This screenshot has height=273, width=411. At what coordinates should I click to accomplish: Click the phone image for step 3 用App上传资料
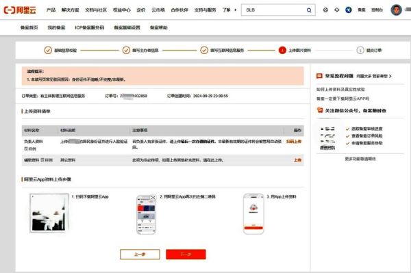click(x=253, y=213)
